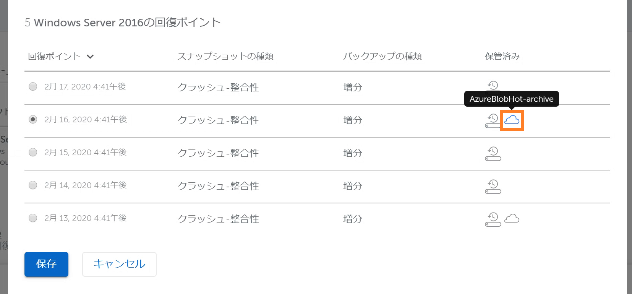Viewport: 632px width, 294px height.
Task: Click the blue 保存 button
Action: tap(46, 264)
